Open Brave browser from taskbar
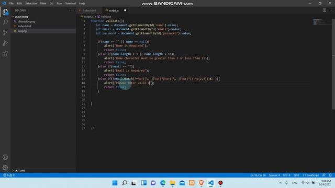This screenshot has width=335, height=188. pos(201,183)
